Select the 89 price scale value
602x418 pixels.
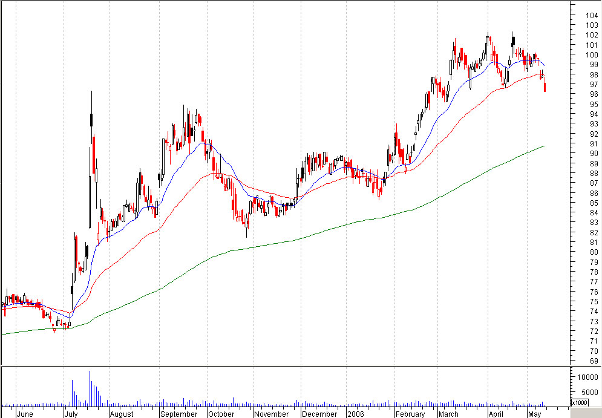(594, 163)
